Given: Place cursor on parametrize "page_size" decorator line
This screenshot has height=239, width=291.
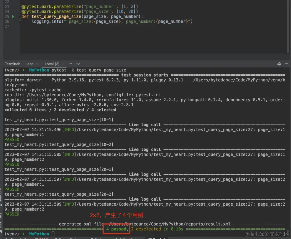Looking at the screenshot, I should click(80, 12).
